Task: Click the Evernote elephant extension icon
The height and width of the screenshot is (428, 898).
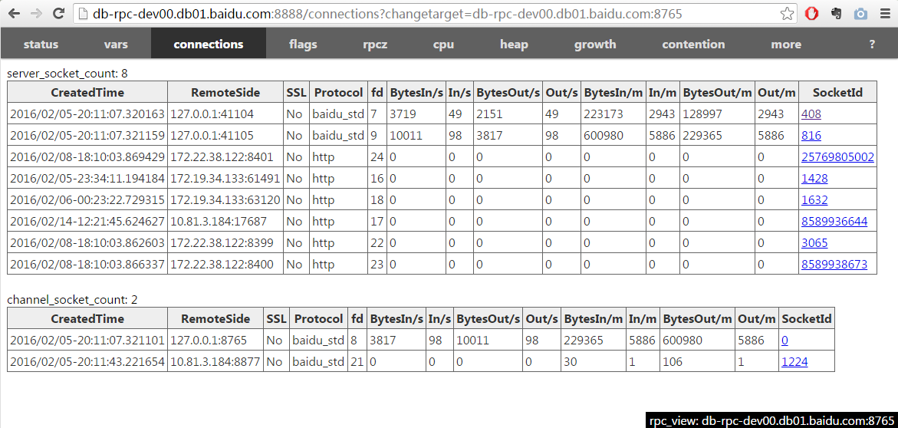Action: 837,14
